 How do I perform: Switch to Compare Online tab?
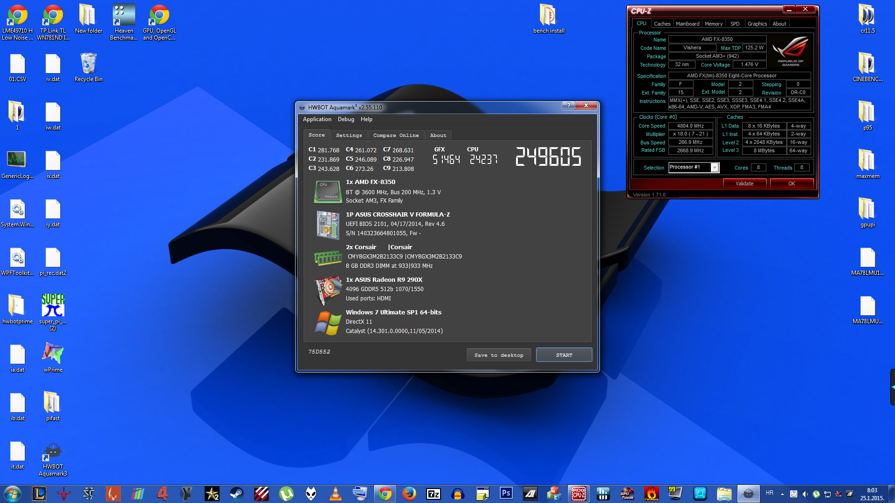point(396,135)
